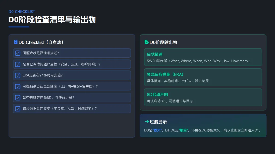Click the arrow icon before 过渡提示

(147, 122)
